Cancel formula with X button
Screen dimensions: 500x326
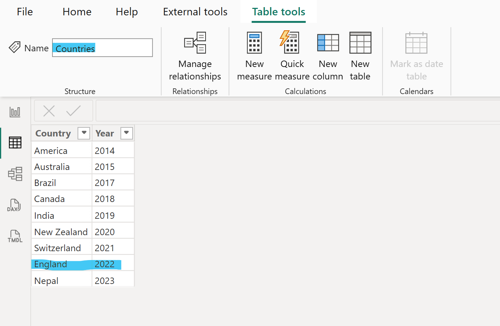(49, 111)
